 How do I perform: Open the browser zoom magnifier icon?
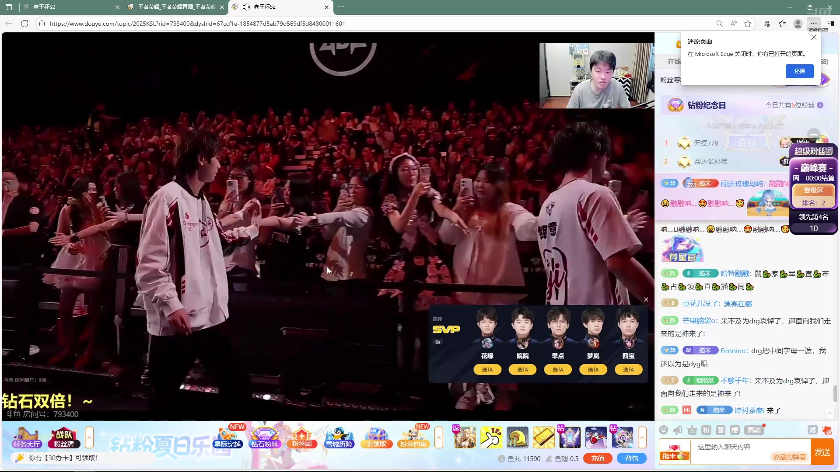(719, 24)
